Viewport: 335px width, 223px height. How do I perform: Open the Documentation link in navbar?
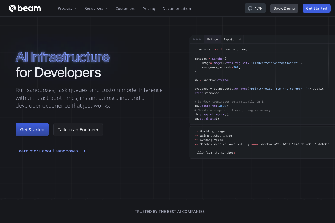click(x=177, y=9)
